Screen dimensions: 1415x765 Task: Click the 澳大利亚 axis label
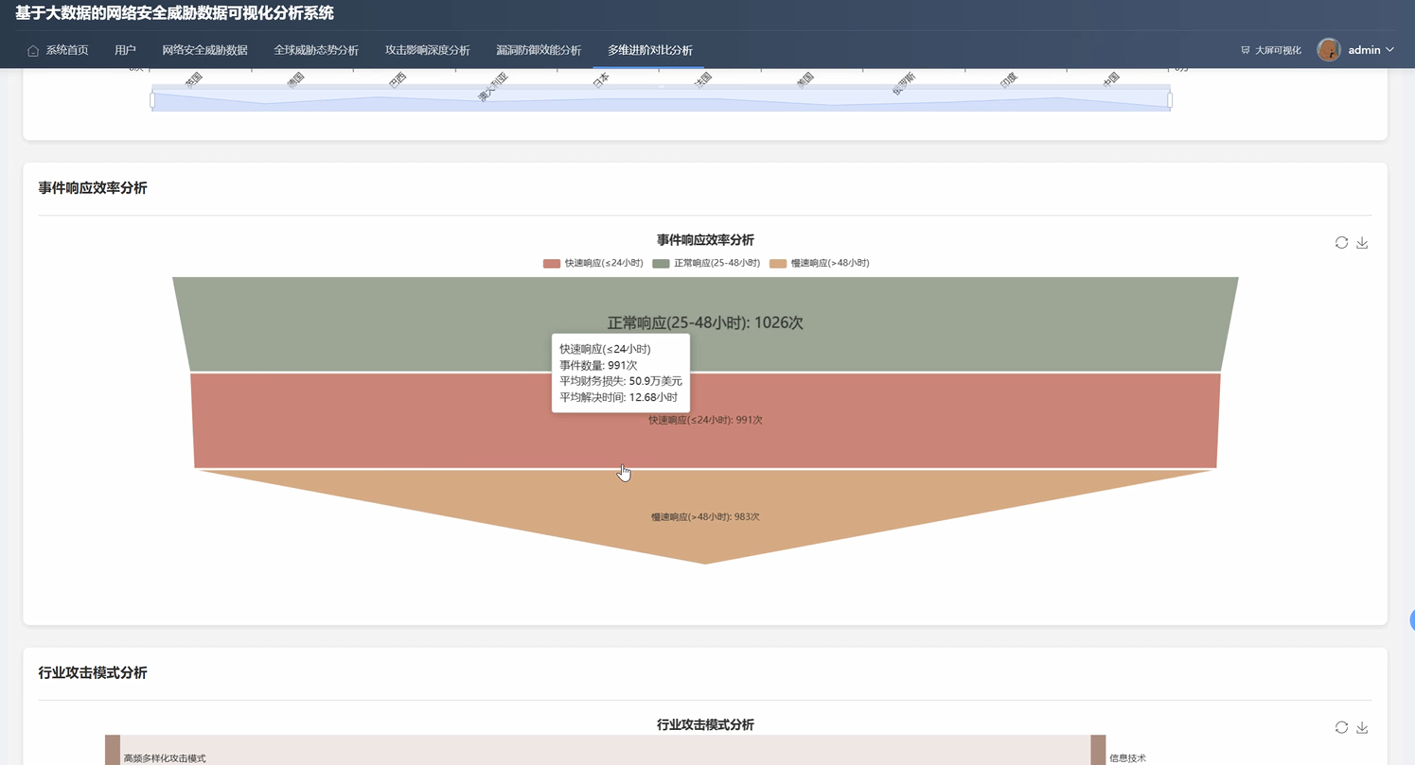[493, 87]
